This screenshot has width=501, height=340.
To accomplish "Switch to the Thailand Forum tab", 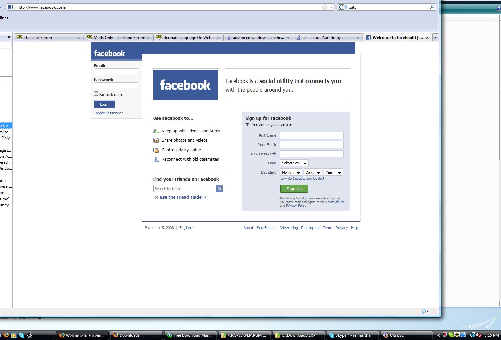I will click(x=48, y=38).
